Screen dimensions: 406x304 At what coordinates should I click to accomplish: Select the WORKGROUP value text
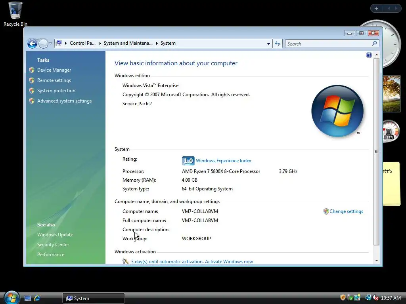[196, 239]
